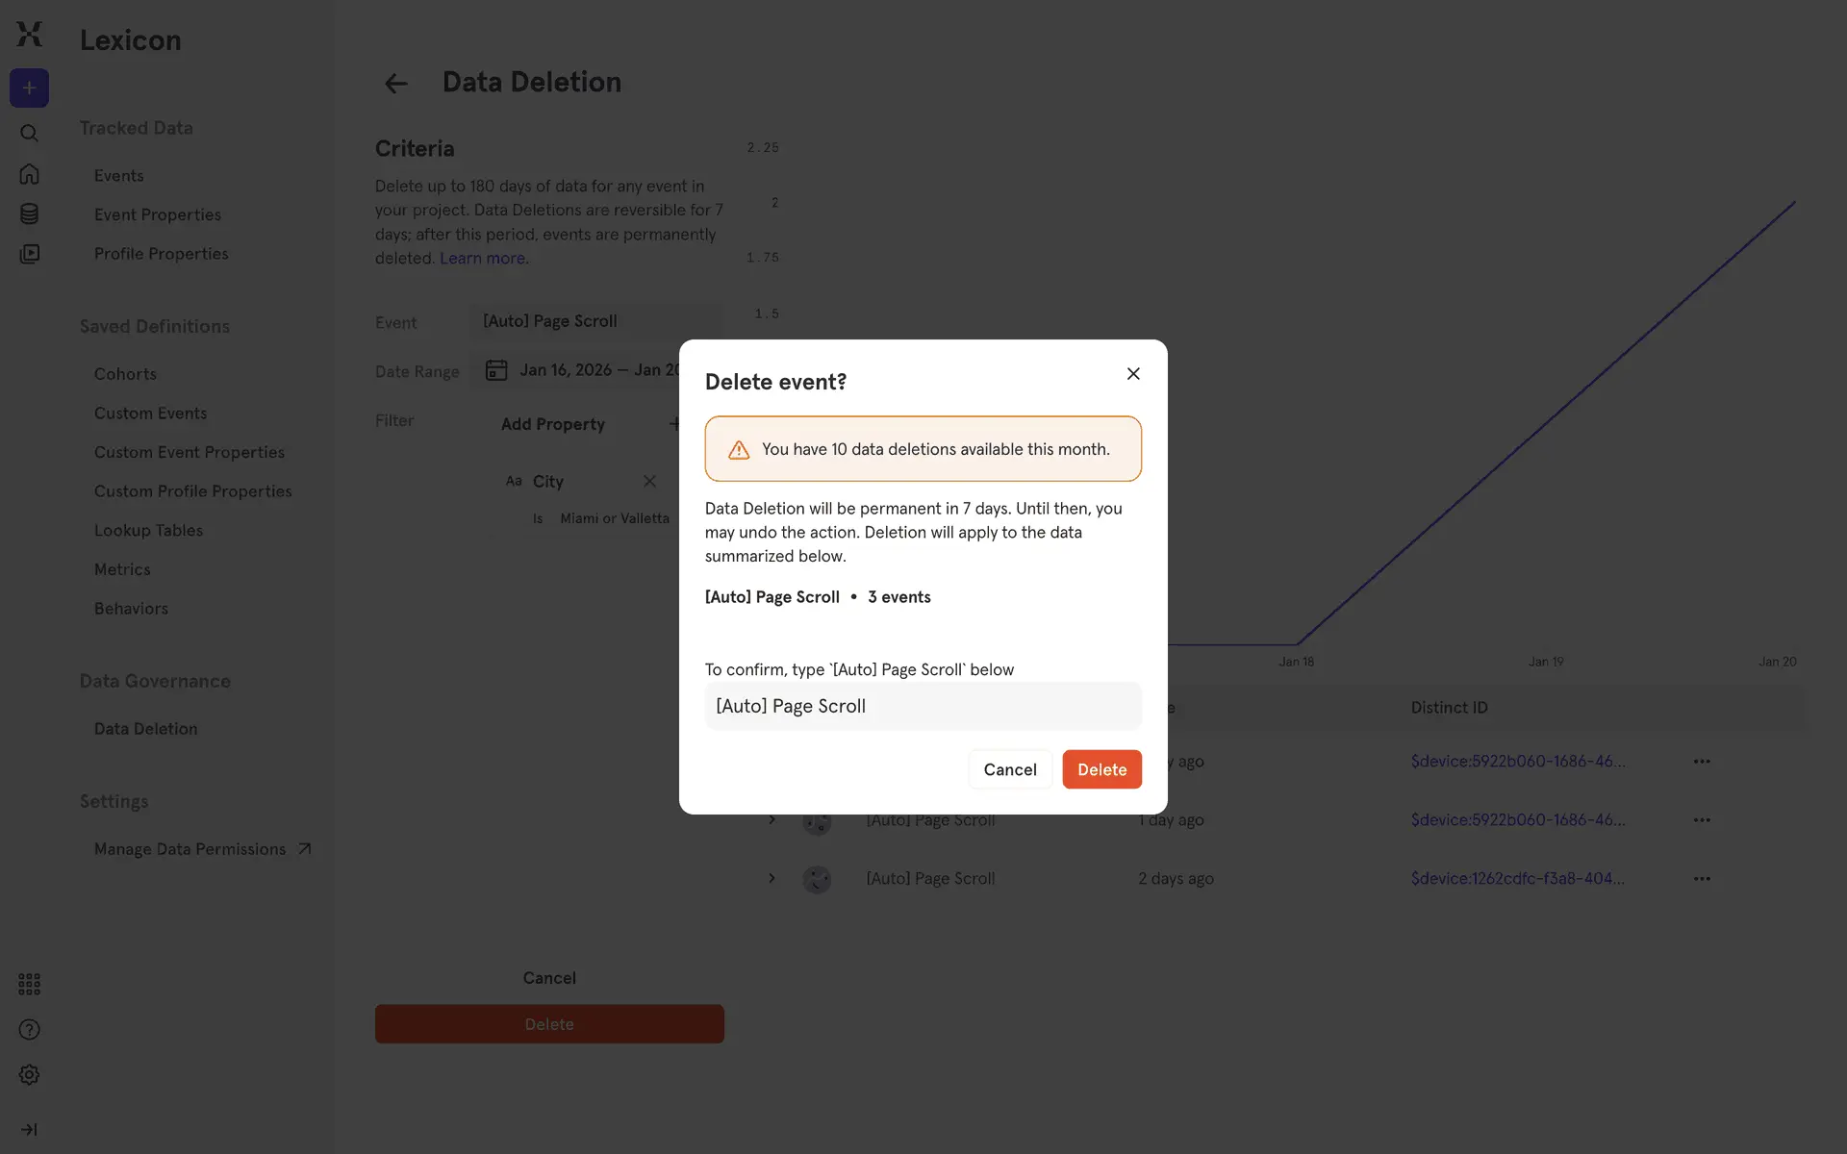Open Lookup Tables in Saved Definitions
The width and height of the screenshot is (1847, 1154).
[148, 530]
